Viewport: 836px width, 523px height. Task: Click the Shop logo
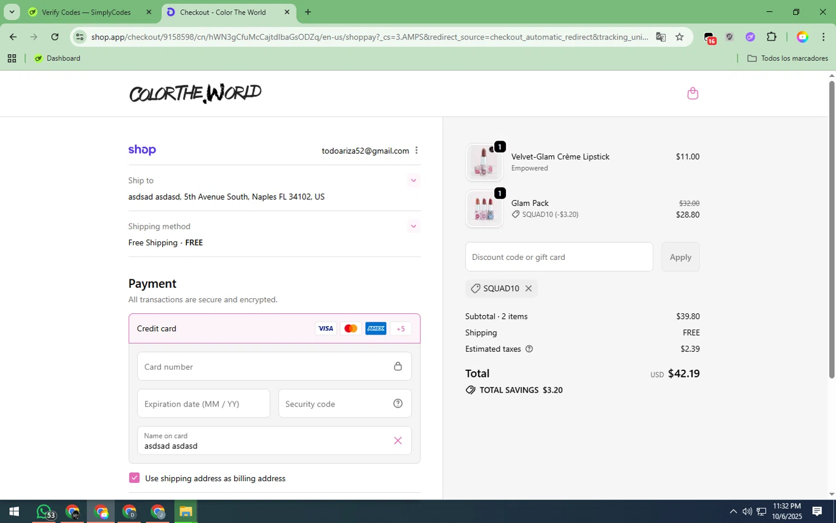tap(142, 150)
